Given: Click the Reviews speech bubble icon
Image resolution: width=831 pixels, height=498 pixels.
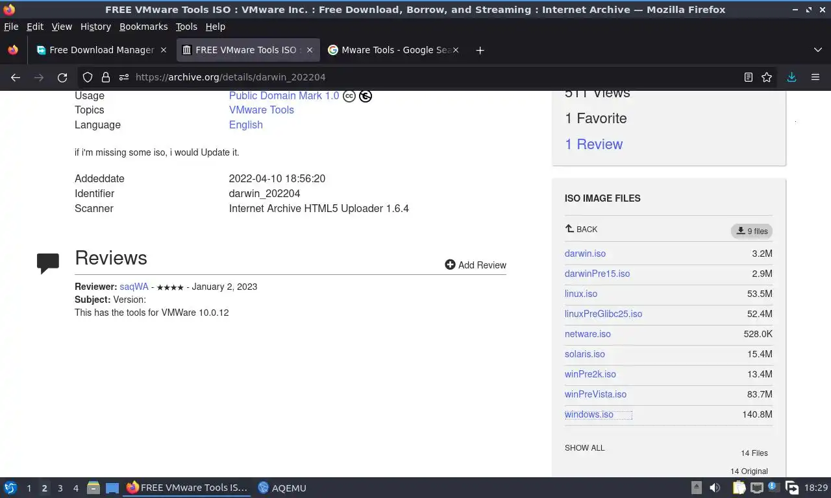Looking at the screenshot, I should [x=48, y=263].
